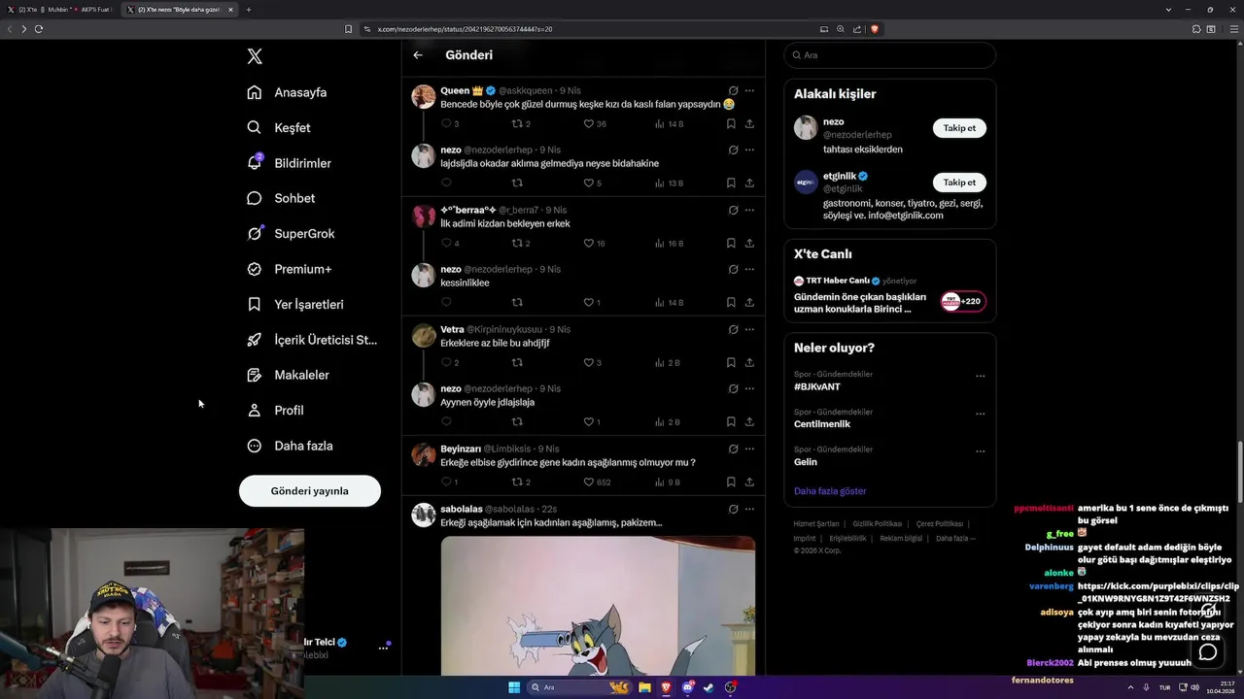The height and width of the screenshot is (699, 1244).
Task: Like Beyinzarı's reply with 652 likes
Action: (597, 482)
